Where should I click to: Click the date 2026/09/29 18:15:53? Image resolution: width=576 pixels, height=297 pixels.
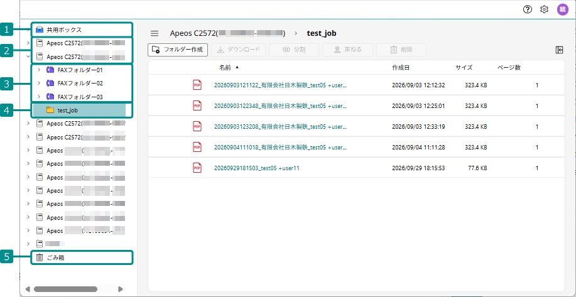[x=418, y=168]
